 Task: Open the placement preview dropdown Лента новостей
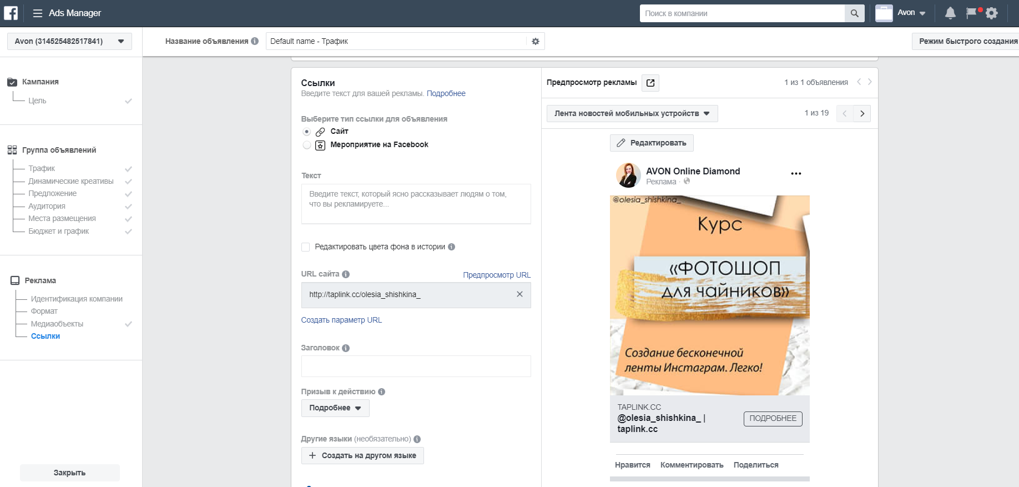(632, 113)
